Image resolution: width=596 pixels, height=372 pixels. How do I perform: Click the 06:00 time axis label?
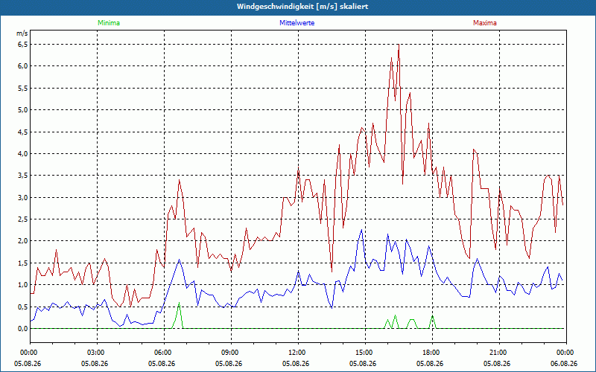(x=164, y=353)
